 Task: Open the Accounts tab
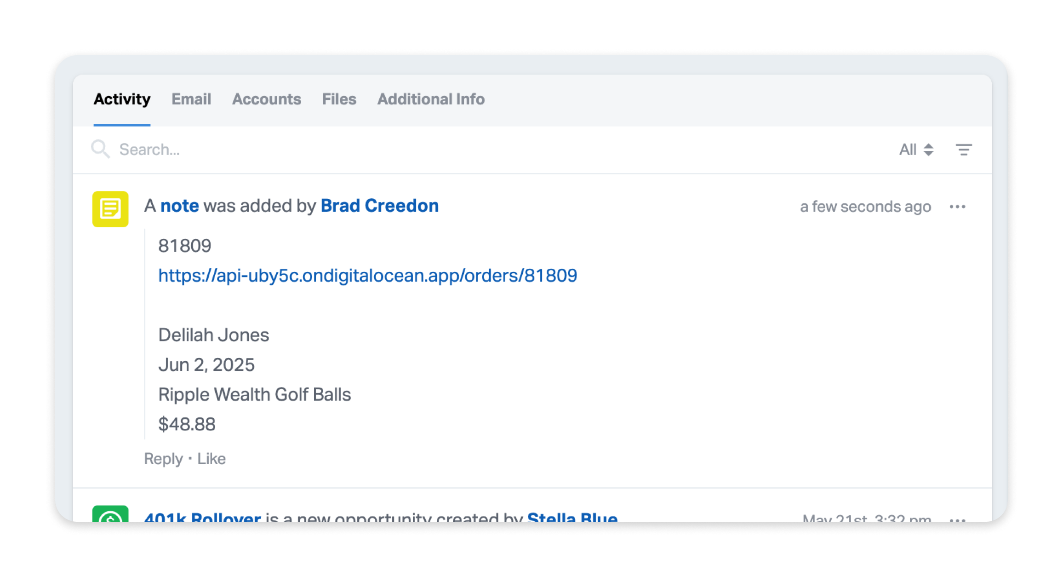(x=267, y=99)
